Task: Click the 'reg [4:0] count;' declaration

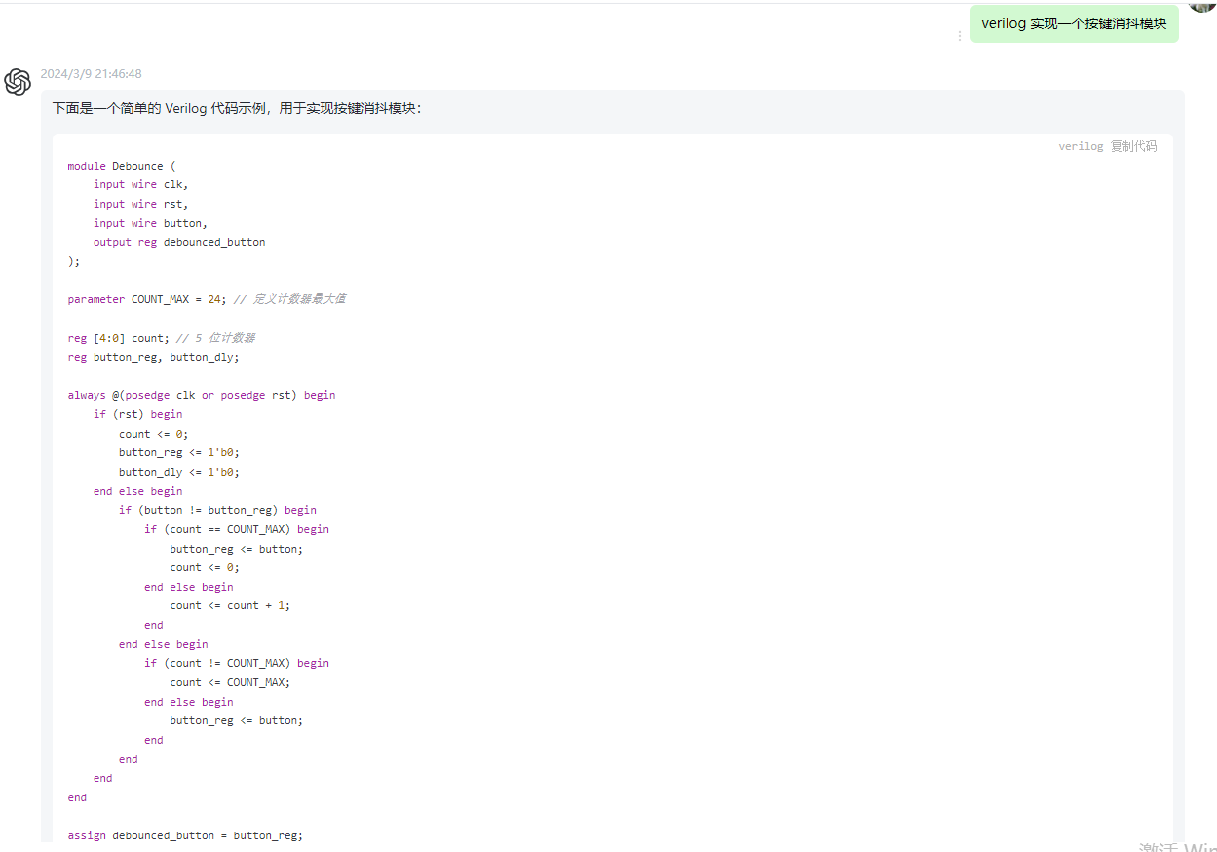Action: tap(118, 338)
